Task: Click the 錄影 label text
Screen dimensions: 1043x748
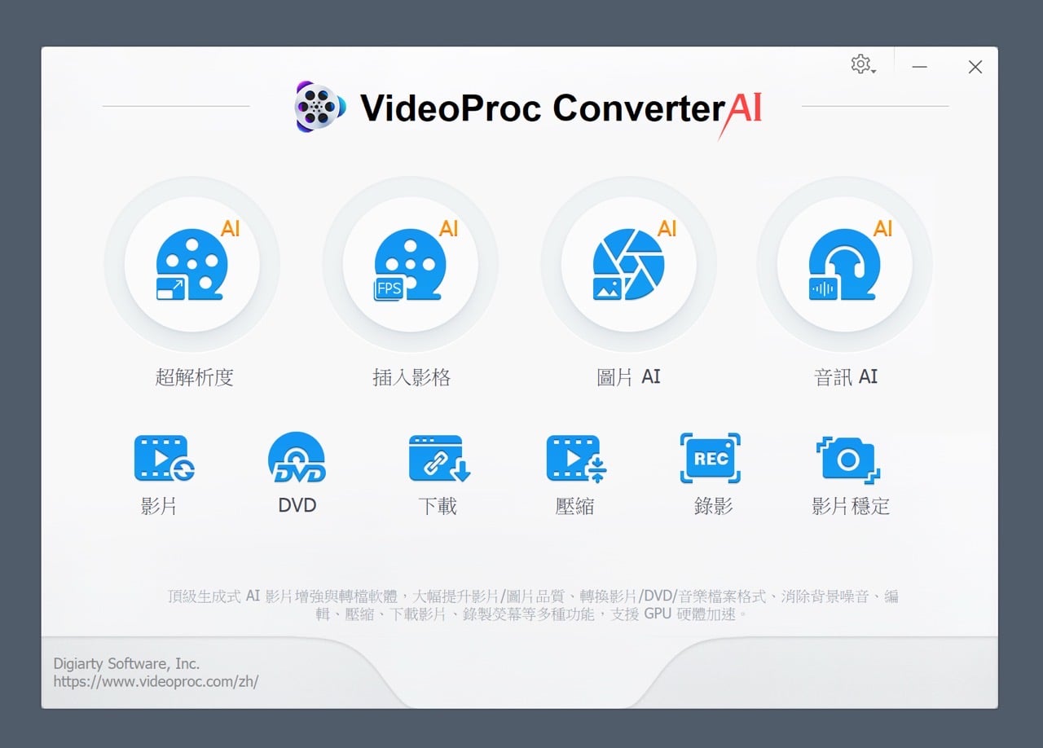Action: coord(713,506)
